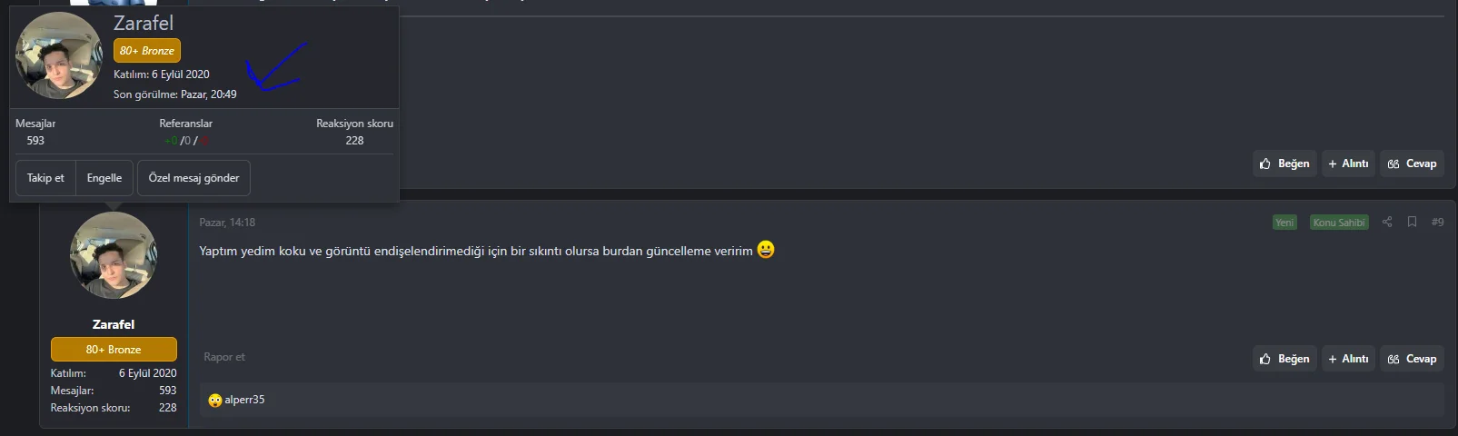Click the 80+ Bronze badge under the username
The width and height of the screenshot is (1458, 436).
[114, 349]
